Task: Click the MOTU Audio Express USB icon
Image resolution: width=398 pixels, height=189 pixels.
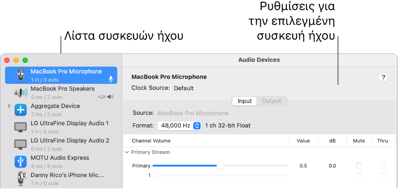Action: [21, 161]
